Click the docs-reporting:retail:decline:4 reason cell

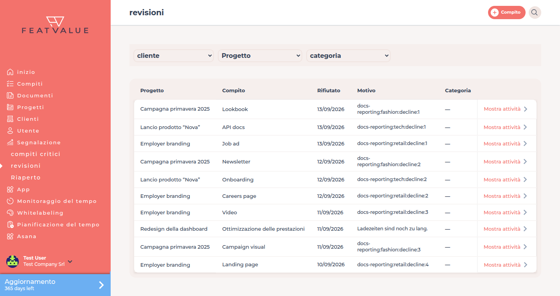[x=393, y=265]
